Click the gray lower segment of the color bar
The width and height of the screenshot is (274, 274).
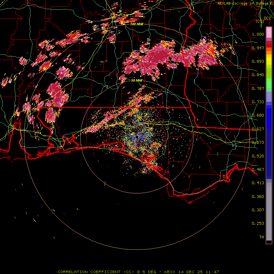tap(269, 212)
